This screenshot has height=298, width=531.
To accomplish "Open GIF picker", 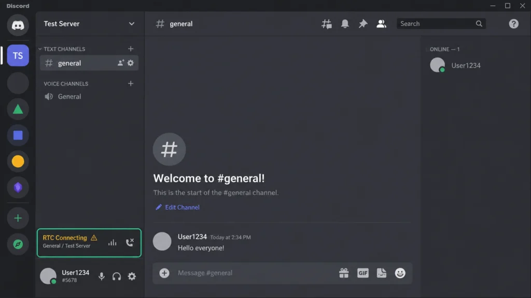I will click(362, 273).
